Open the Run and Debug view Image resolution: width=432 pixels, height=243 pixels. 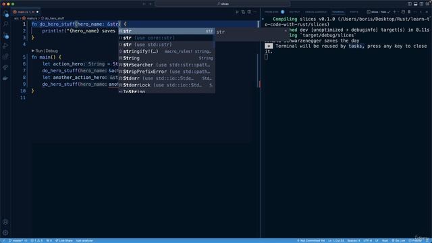[x=5, y=46]
